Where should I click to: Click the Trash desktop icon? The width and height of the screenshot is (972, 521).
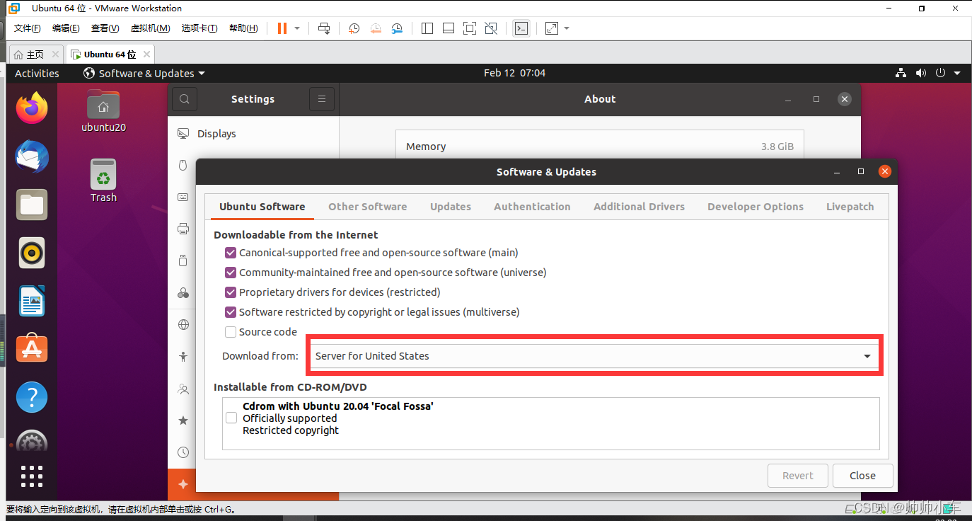(x=103, y=181)
